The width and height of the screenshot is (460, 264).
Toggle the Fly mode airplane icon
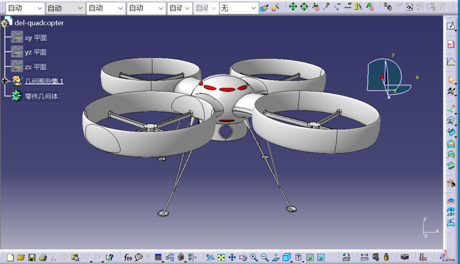tap(210, 257)
